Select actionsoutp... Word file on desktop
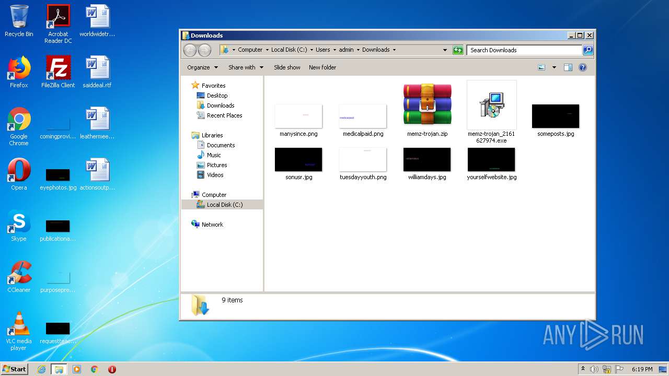669x376 pixels. coord(97,174)
